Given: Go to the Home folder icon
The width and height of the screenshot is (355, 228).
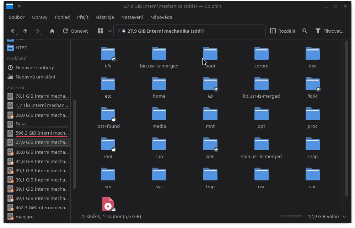Looking at the screenshot, I should pyautogui.click(x=52, y=31).
